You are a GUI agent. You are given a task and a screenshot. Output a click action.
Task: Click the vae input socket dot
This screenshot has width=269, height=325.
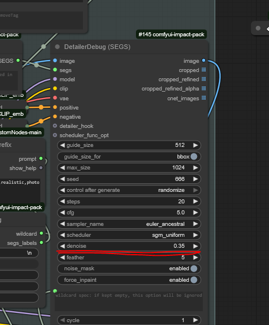55,98
